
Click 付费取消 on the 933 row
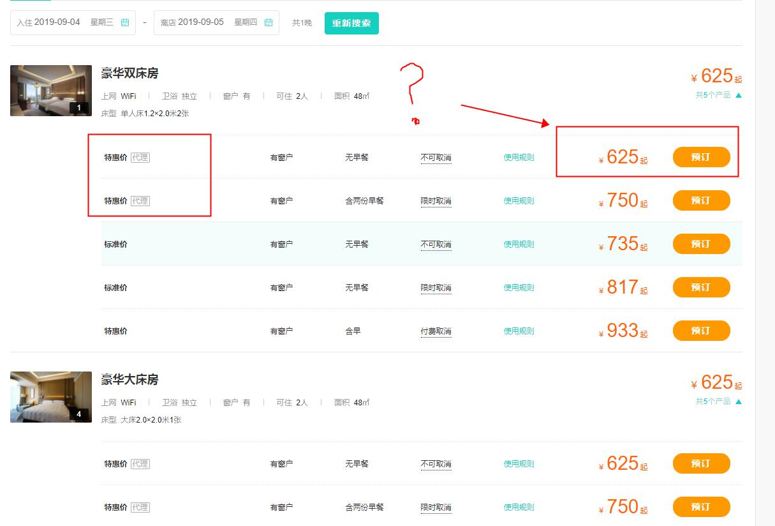(436, 331)
